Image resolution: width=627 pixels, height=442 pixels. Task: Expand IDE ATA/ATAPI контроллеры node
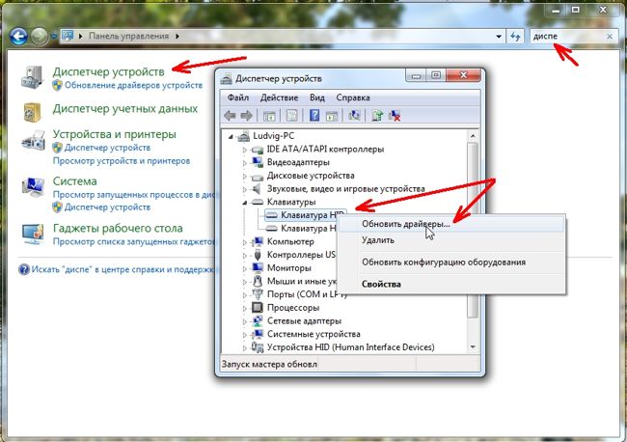click(x=245, y=150)
